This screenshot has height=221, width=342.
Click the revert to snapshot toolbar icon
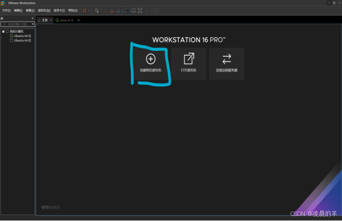pyautogui.click(x=112, y=10)
